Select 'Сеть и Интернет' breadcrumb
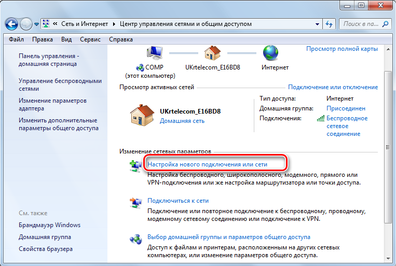The image size is (396, 266). click(x=85, y=24)
